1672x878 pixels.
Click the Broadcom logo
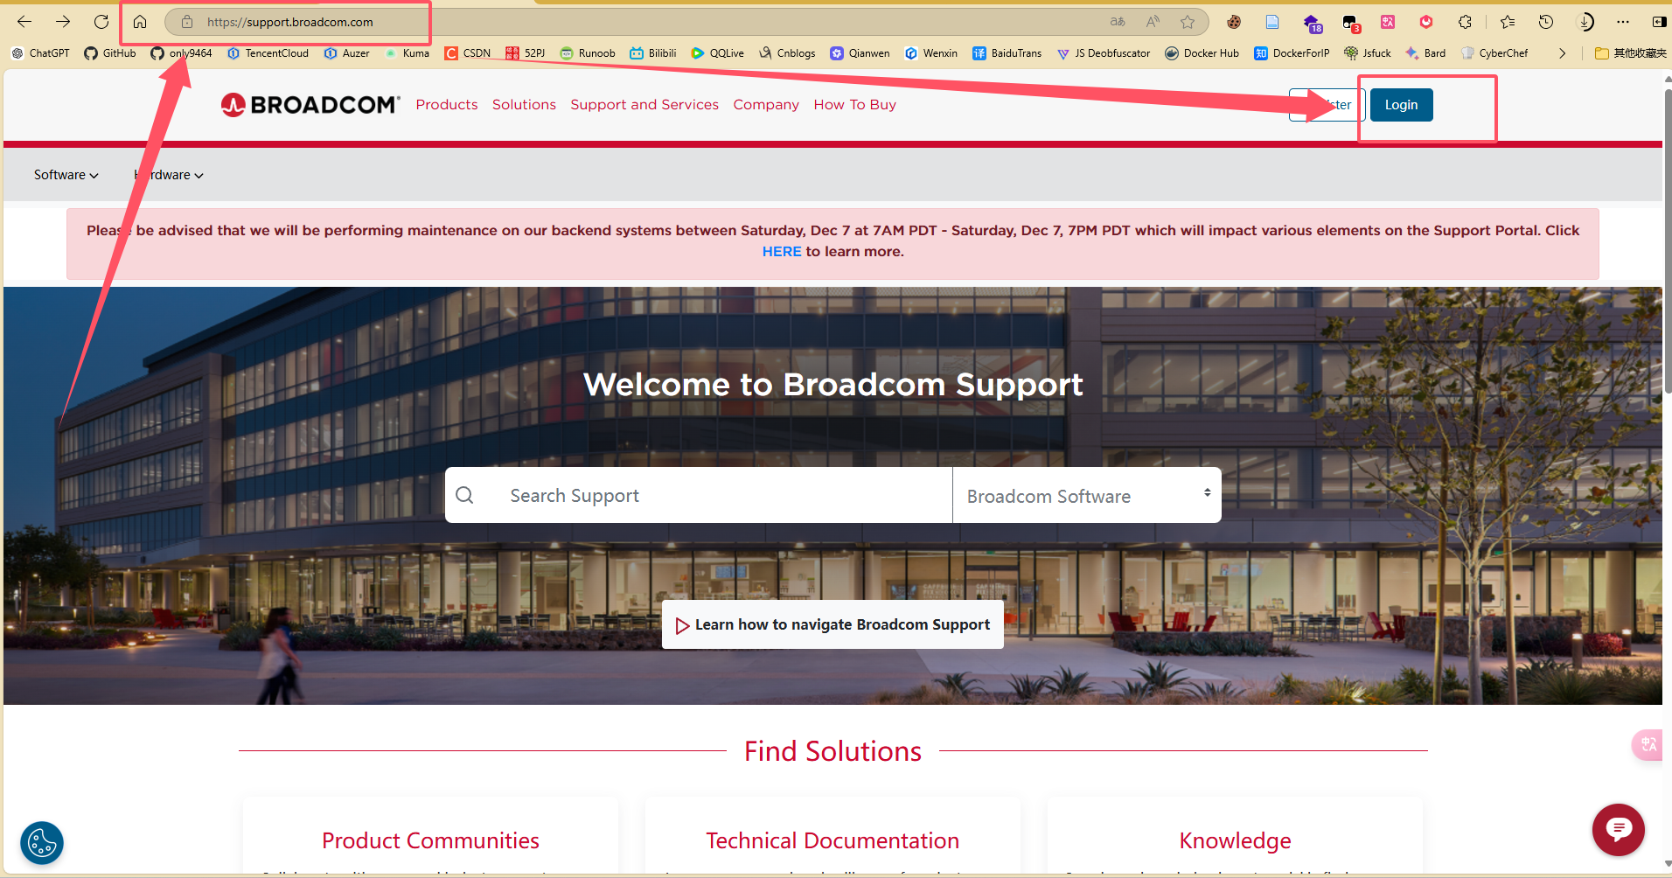click(310, 105)
